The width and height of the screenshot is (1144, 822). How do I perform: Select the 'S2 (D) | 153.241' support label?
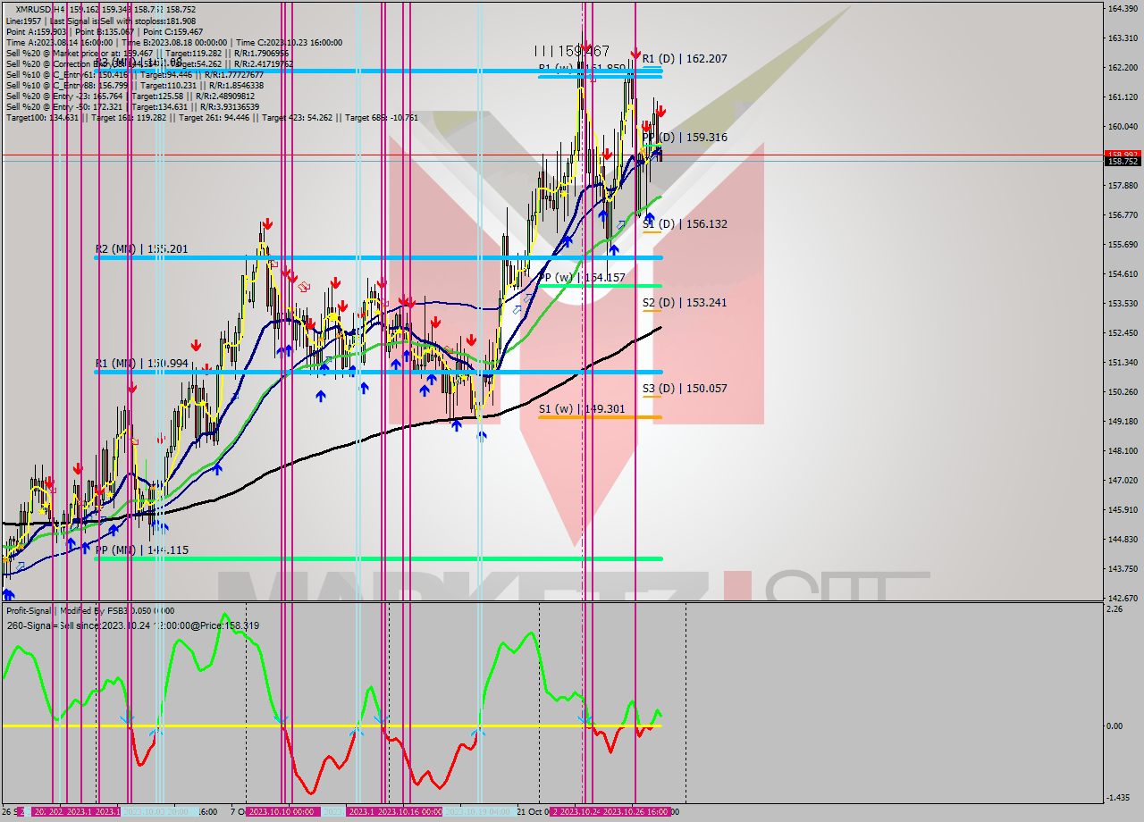(684, 303)
